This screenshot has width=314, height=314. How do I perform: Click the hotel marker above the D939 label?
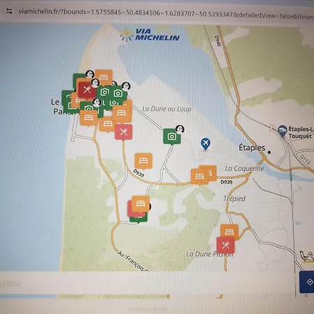tap(144, 161)
